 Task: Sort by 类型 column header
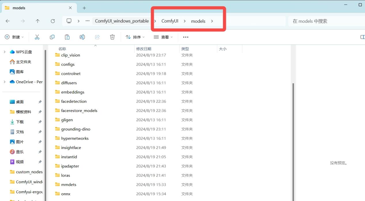185,49
